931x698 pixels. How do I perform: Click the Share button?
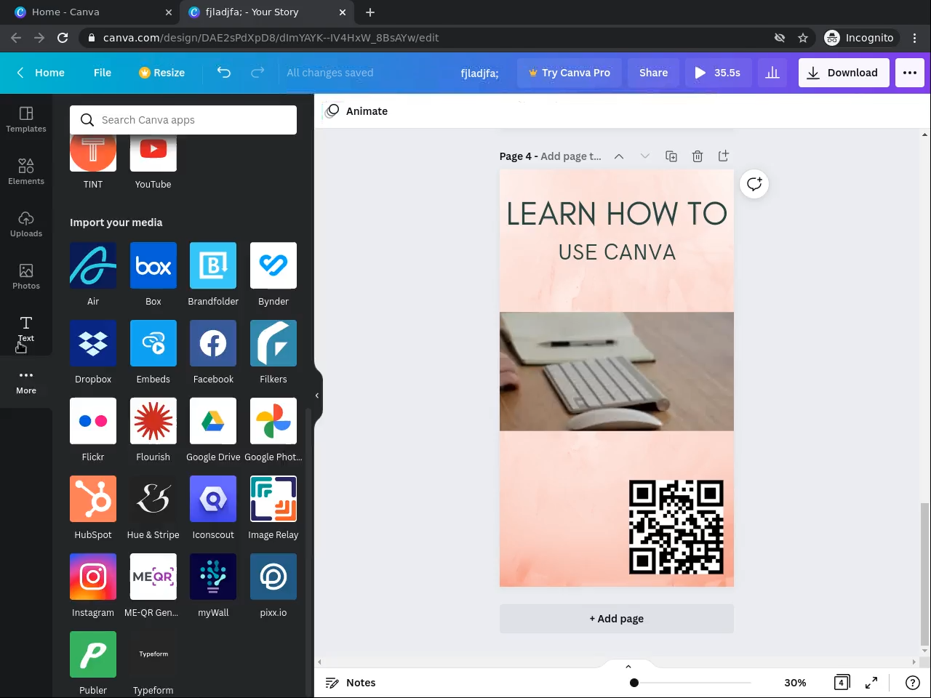tap(653, 73)
